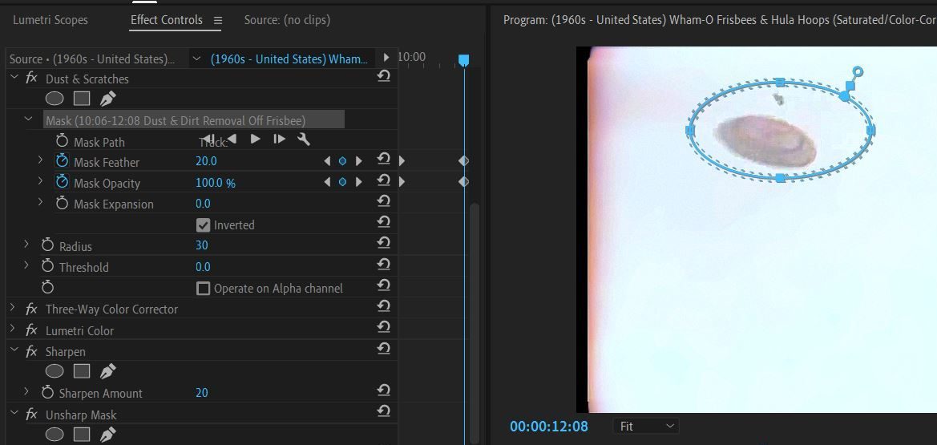
Task: Toggle animation stopwatch for Radius
Action: point(48,245)
